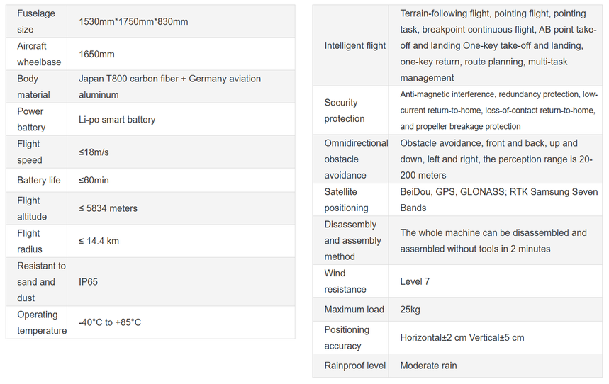This screenshot has width=609, height=384.
Task: Click the -40°C to +85°C temperature value
Action: pyautogui.click(x=110, y=322)
